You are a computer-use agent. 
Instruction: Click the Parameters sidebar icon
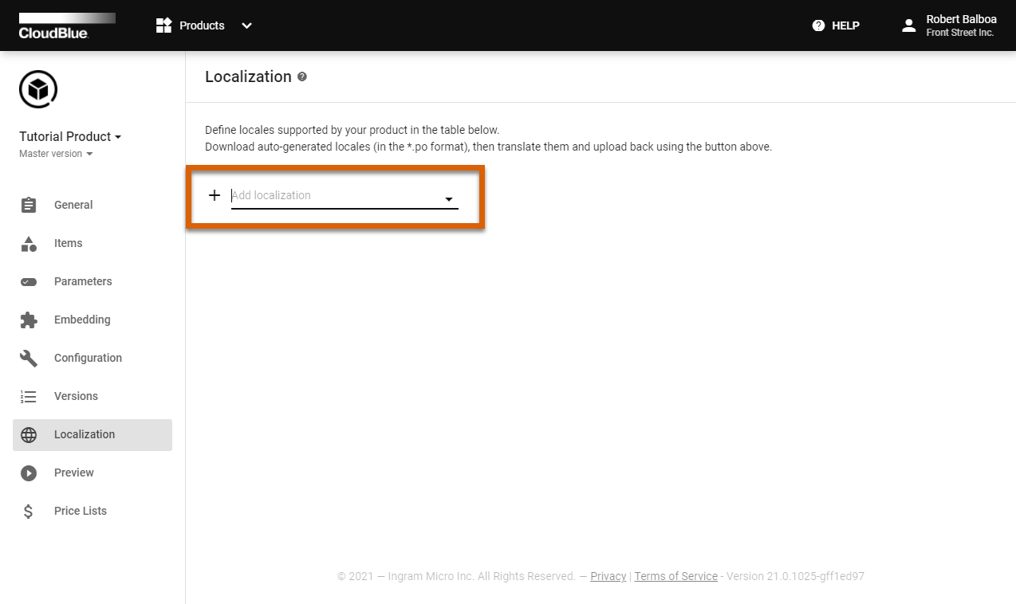pyautogui.click(x=28, y=281)
